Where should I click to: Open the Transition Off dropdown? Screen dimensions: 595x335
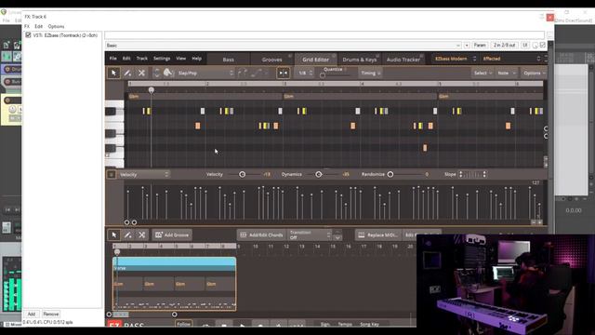[310, 235]
